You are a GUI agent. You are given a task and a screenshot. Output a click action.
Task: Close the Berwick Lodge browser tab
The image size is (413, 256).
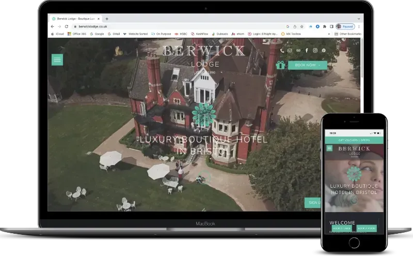tap(99, 19)
